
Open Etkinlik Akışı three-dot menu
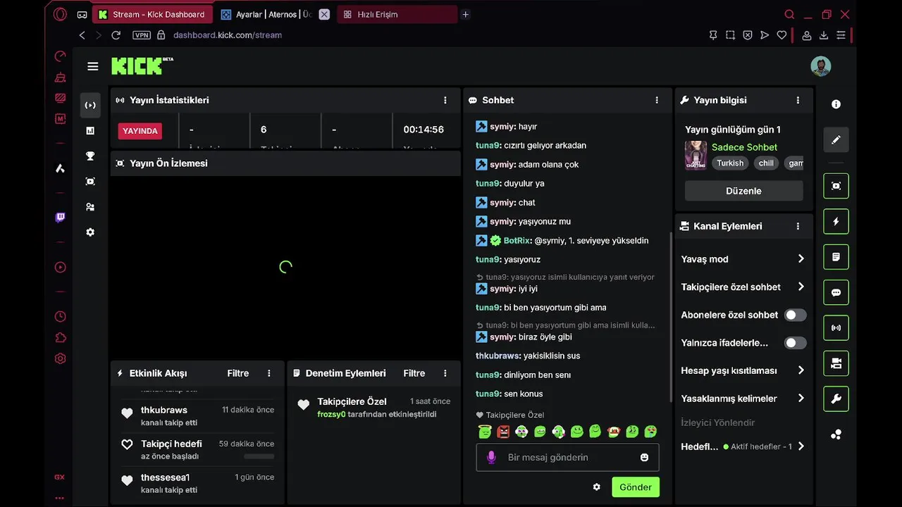click(268, 373)
